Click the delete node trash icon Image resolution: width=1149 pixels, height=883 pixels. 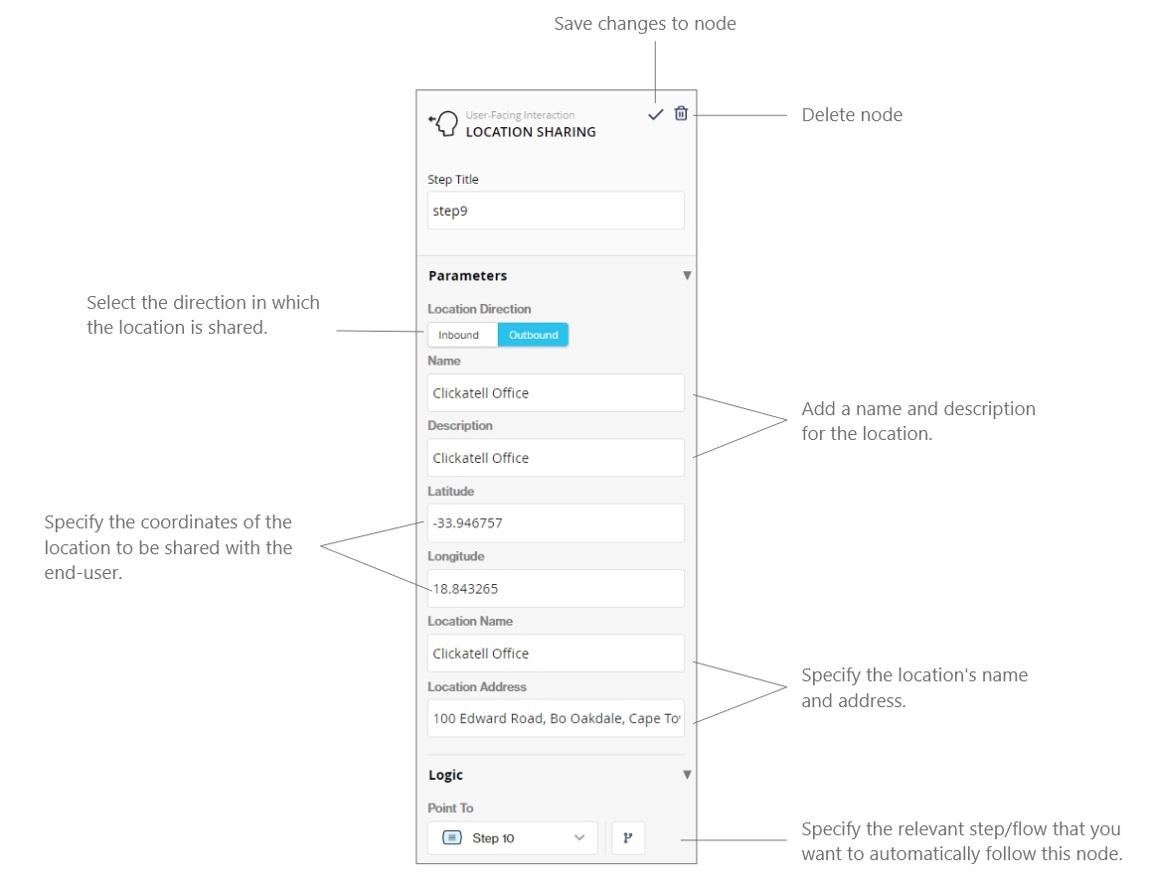pos(681,114)
